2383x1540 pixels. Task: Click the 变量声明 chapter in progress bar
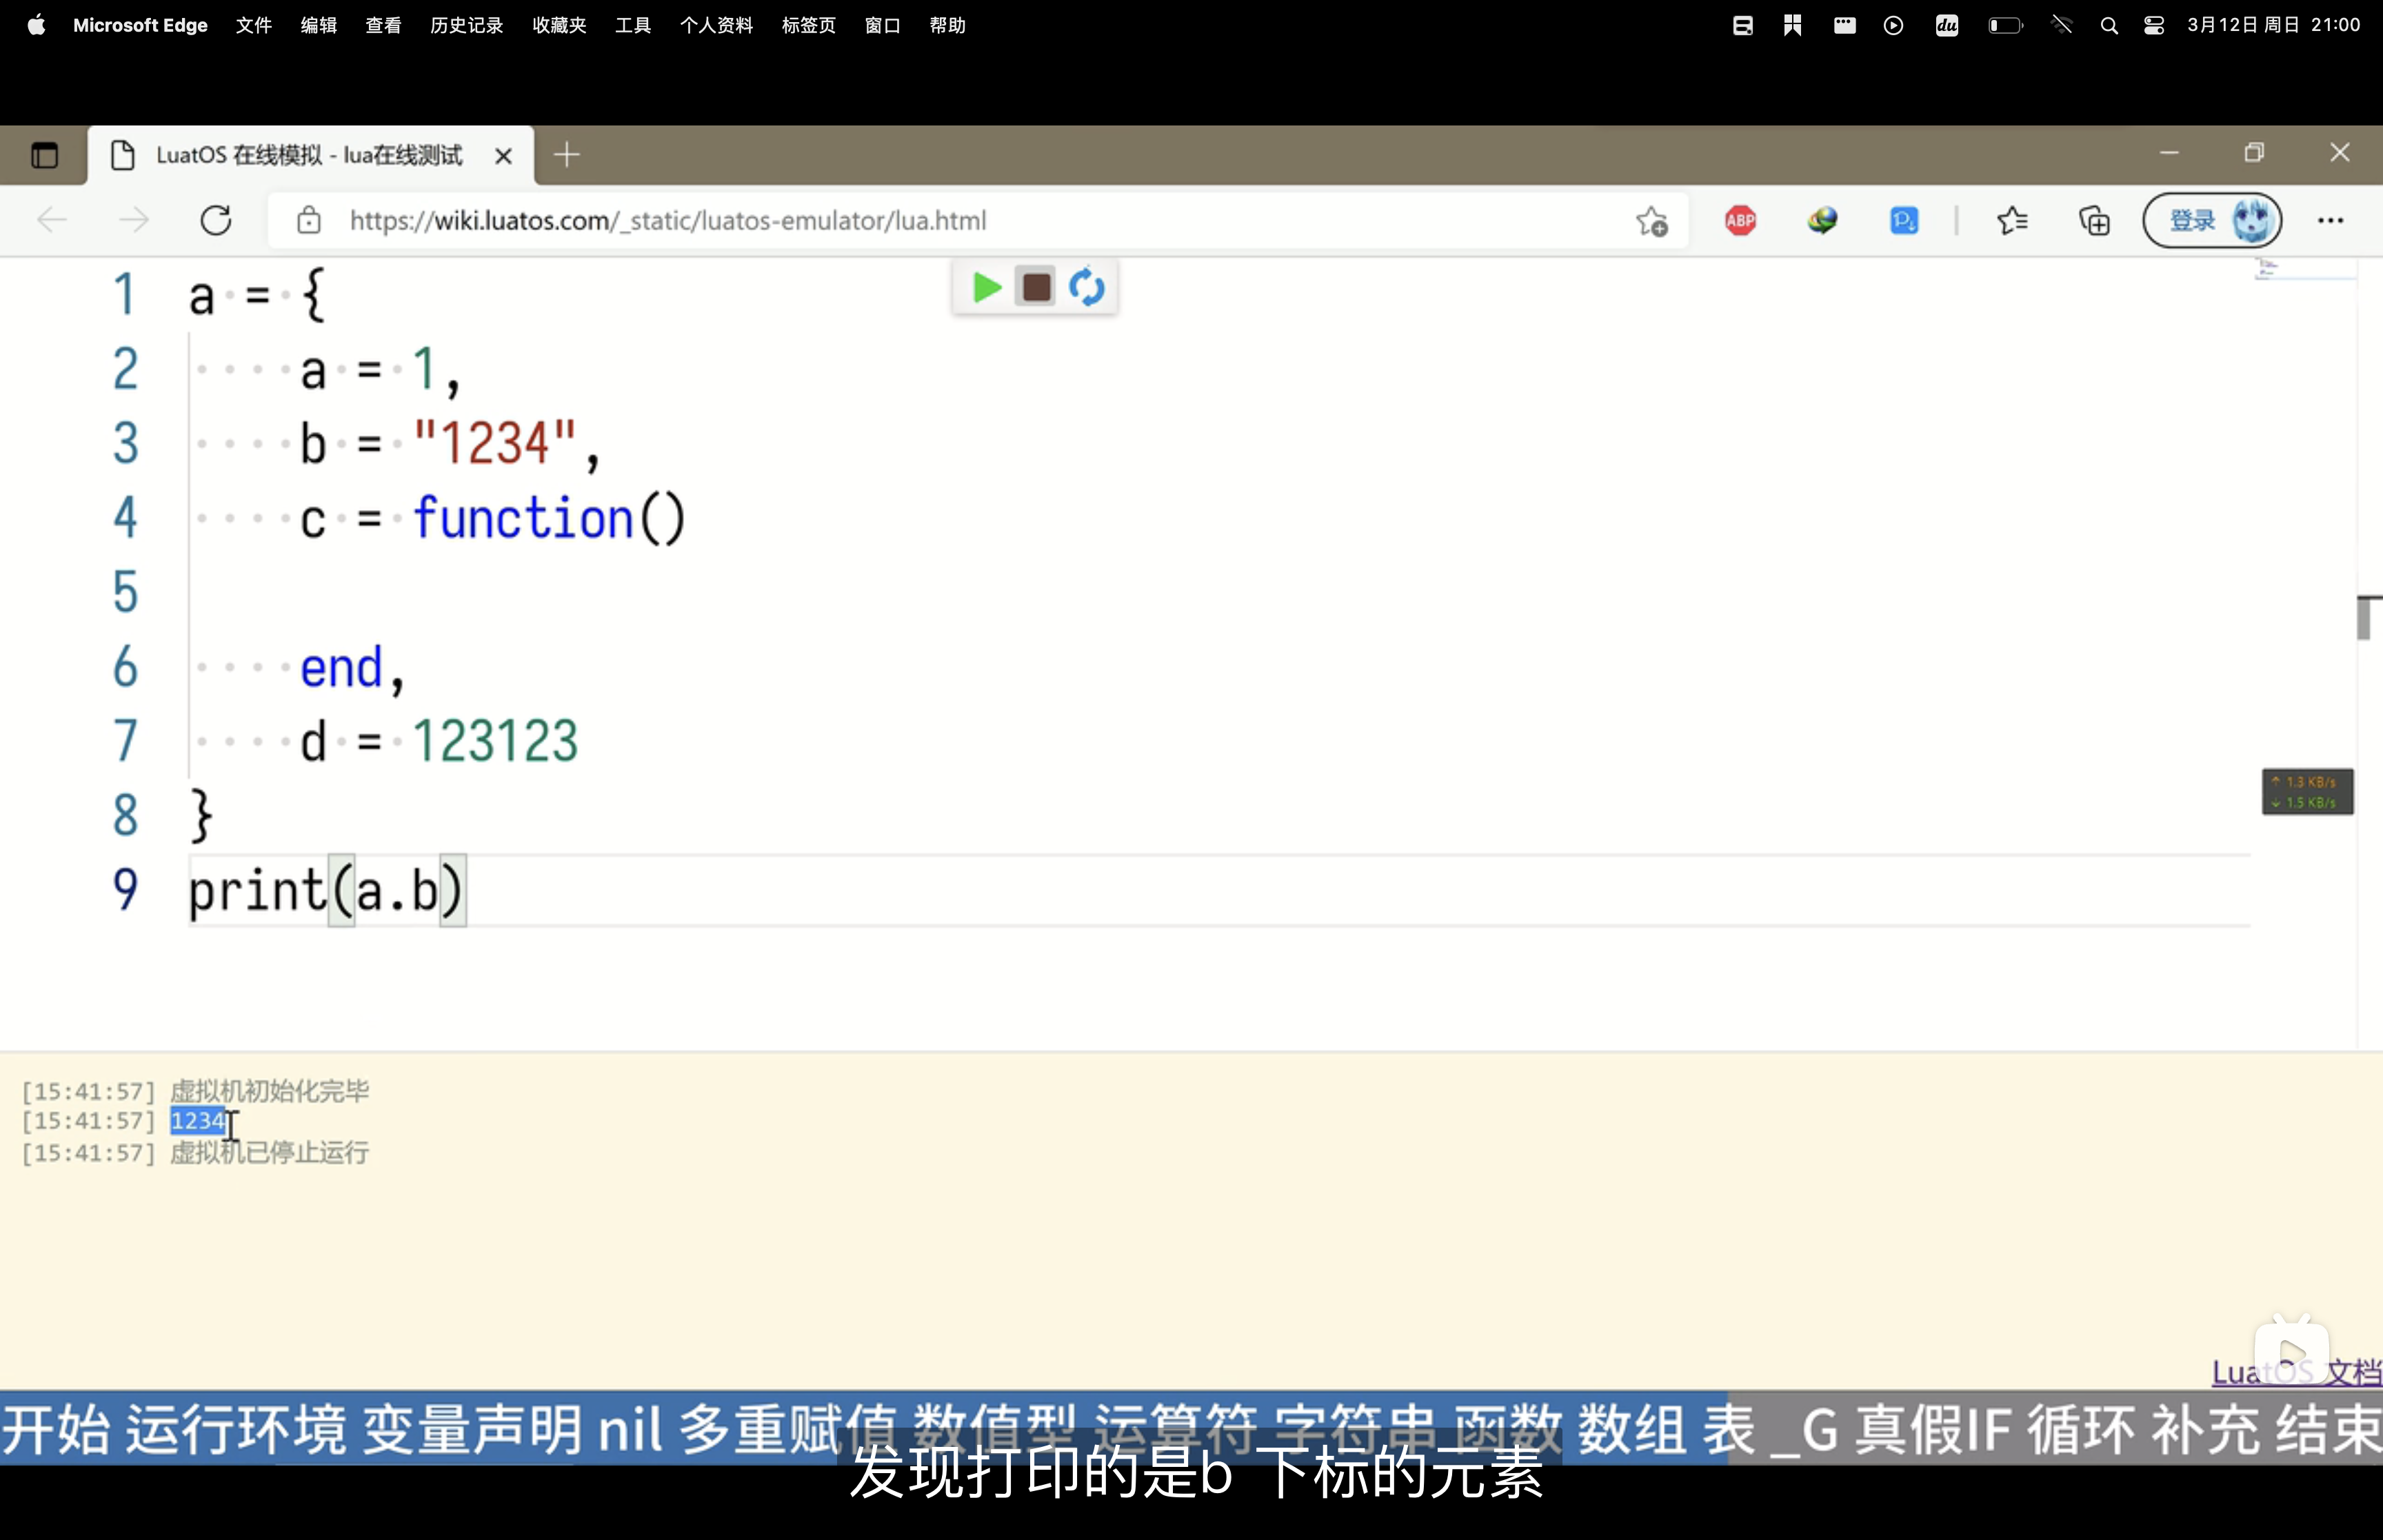coord(472,1429)
